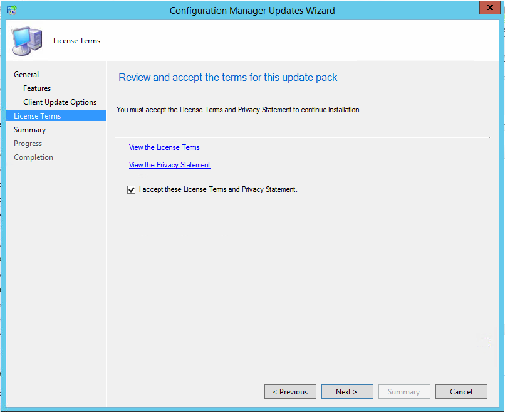Continue with the Next button
This screenshot has height=412, width=505.
[347, 392]
